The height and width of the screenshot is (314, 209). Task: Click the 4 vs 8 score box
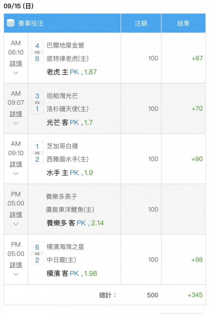point(37,52)
